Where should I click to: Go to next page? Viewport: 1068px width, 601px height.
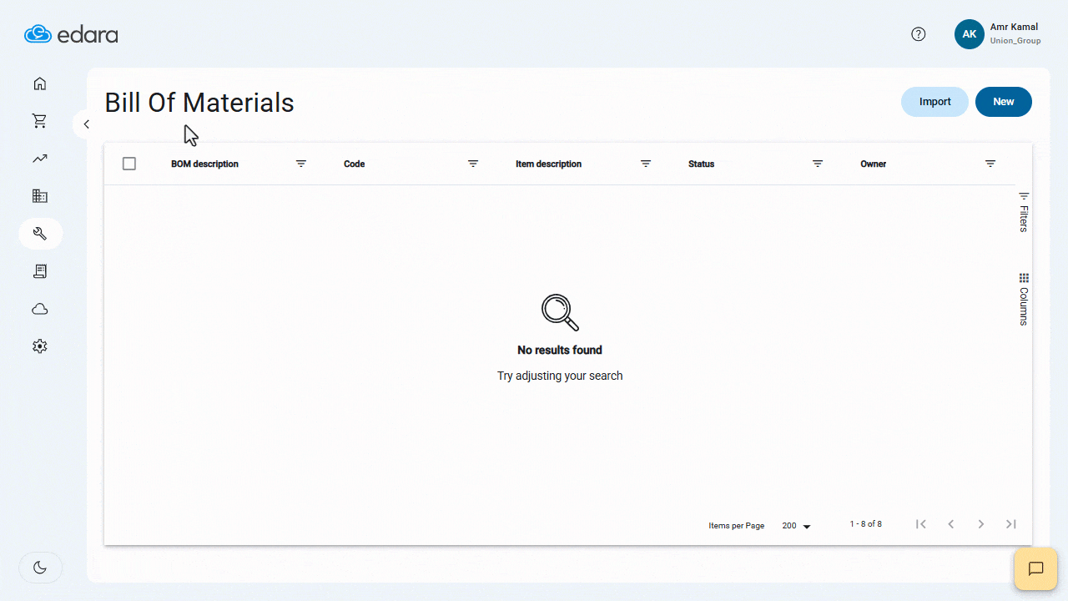pyautogui.click(x=981, y=524)
